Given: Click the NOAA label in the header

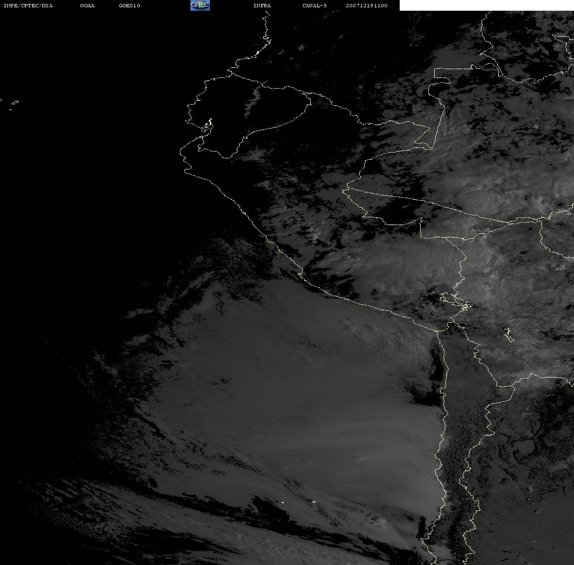Looking at the screenshot, I should pyautogui.click(x=87, y=5).
